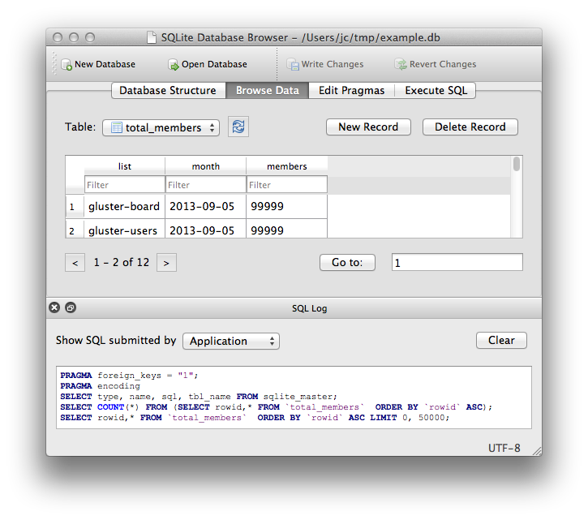Go to next page of records
This screenshot has height=520, width=588.
(166, 263)
